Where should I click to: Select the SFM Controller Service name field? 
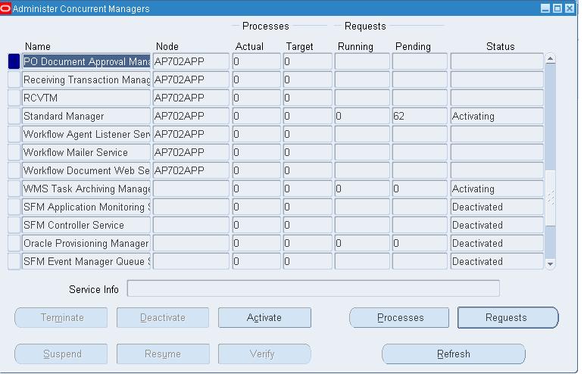[x=86, y=226]
